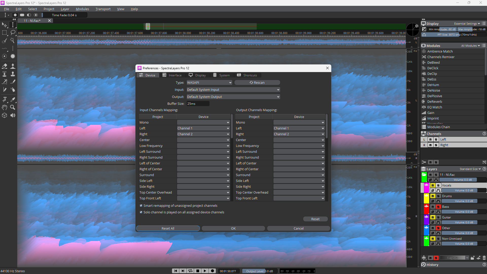Click the Rescan button
Image resolution: width=487 pixels, height=274 pixels.
tap(257, 83)
